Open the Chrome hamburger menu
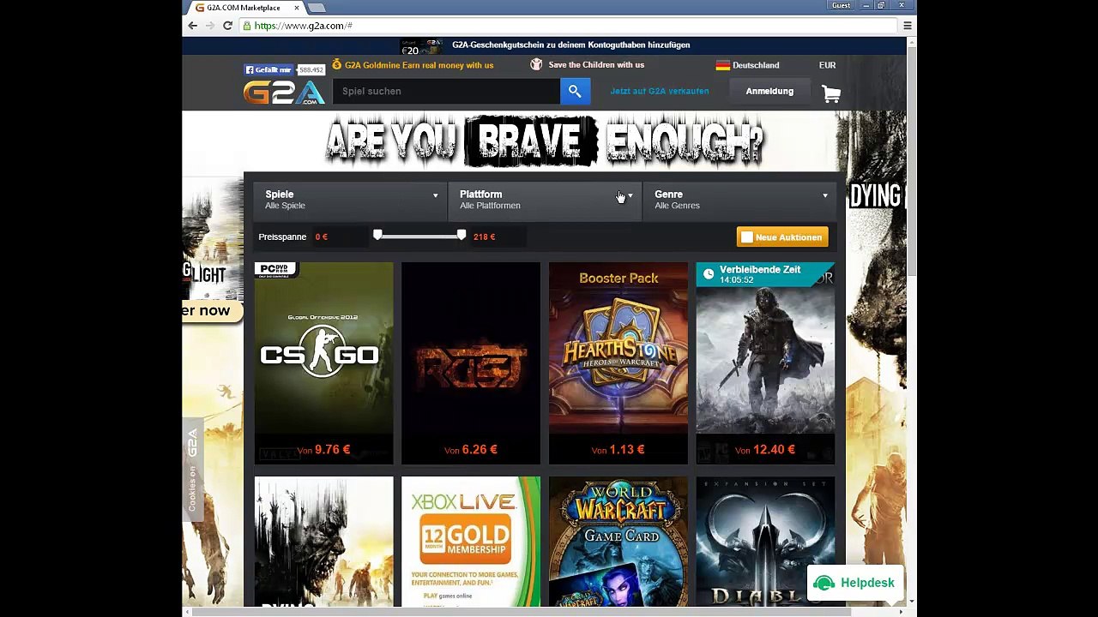Screen dimensions: 1098x617 tap(907, 26)
